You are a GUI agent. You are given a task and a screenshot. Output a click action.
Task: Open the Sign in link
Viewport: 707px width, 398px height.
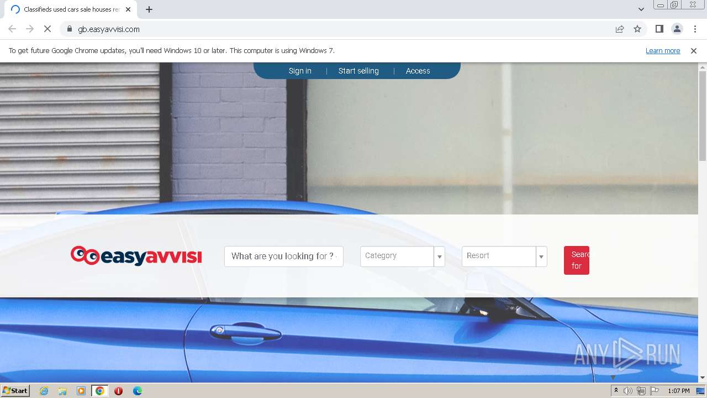[300, 71]
